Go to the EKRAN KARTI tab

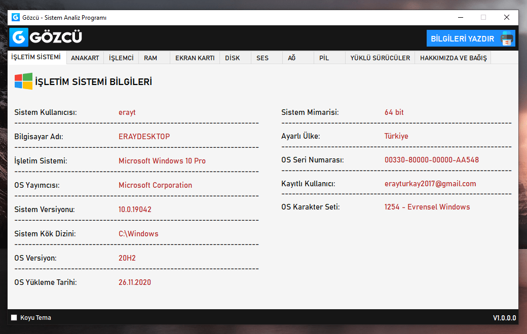pyautogui.click(x=195, y=58)
